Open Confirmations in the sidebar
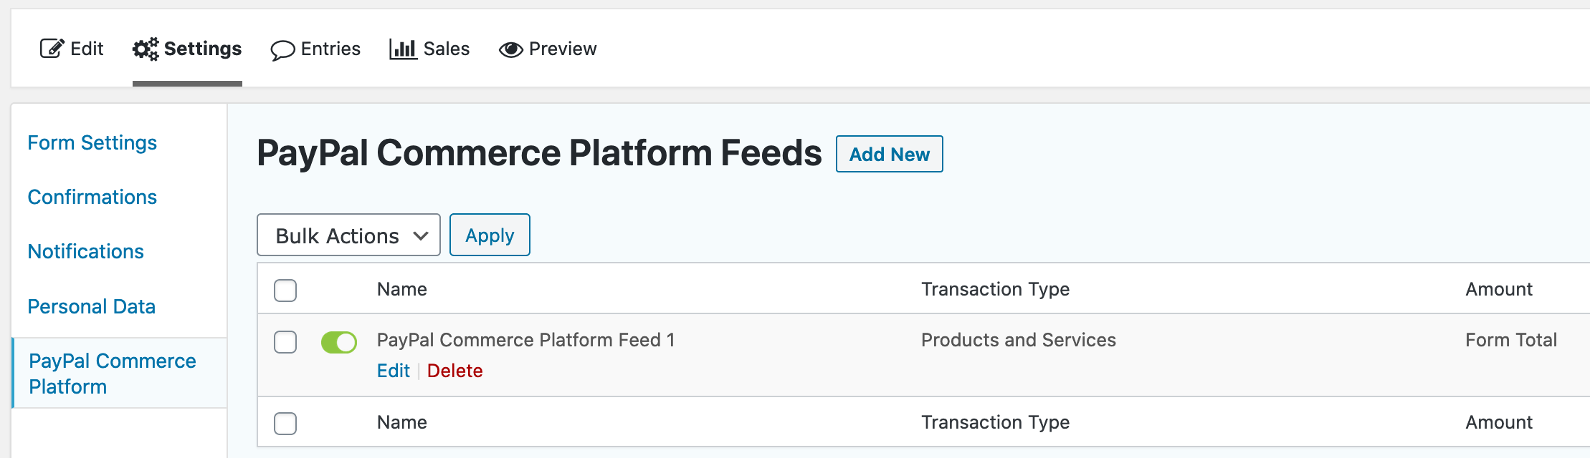The image size is (1590, 458). point(92,197)
